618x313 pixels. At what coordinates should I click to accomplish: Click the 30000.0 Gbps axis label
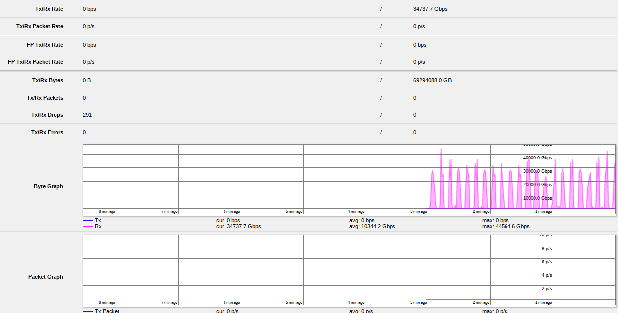coord(537,171)
